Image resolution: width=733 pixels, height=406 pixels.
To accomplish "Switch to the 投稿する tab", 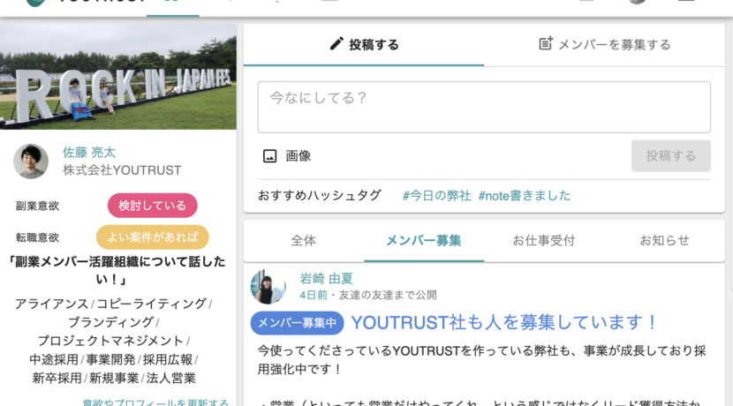I will click(364, 45).
